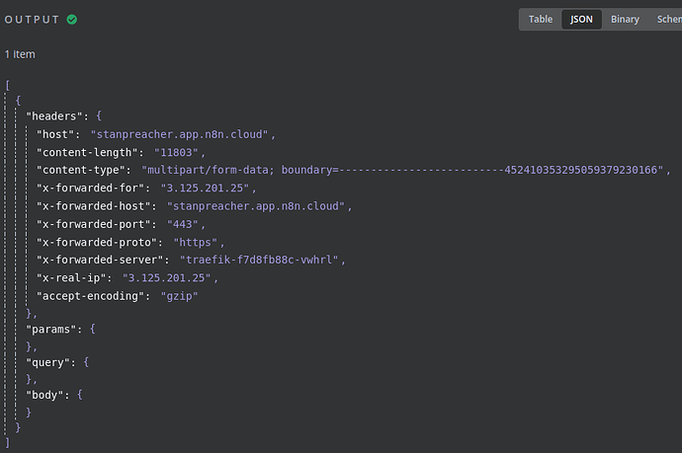682x453 pixels.
Task: Open the Binary view tab
Action: point(625,19)
